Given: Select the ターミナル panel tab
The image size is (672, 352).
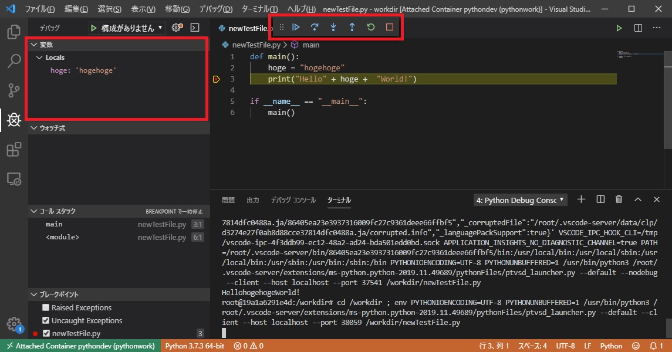Looking at the screenshot, I should 339,200.
